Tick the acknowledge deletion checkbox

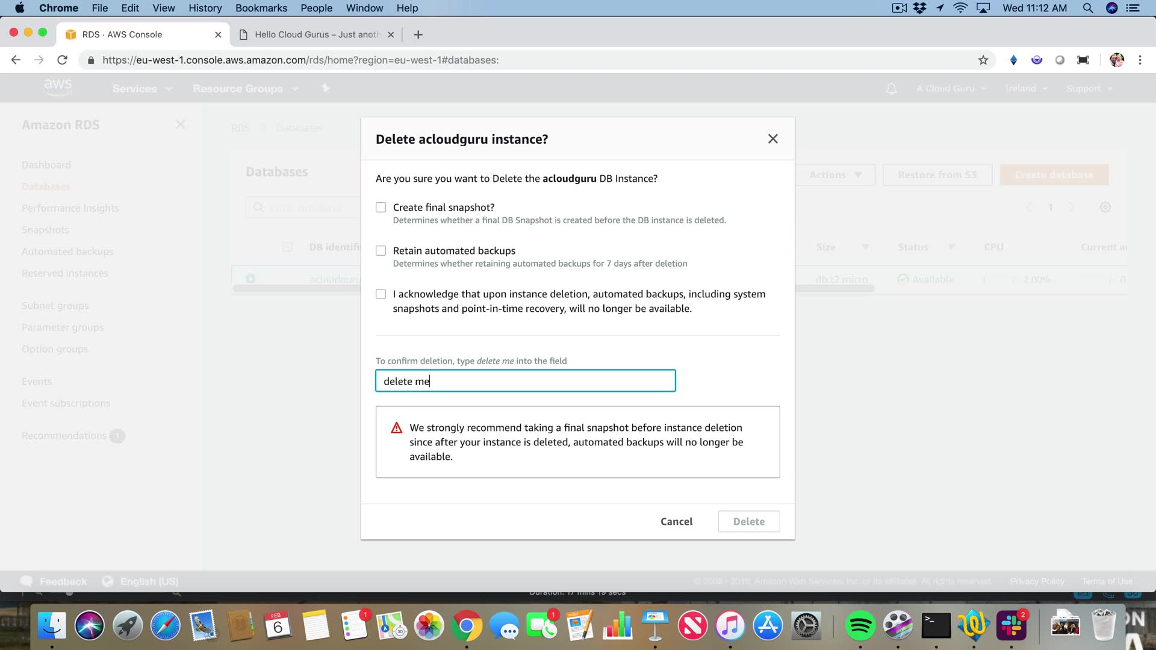[381, 294]
